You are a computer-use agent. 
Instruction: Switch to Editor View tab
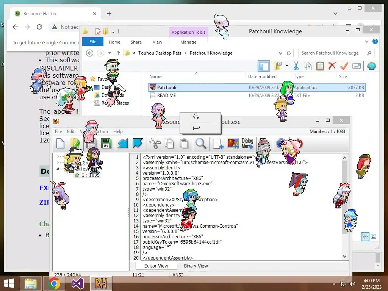(x=156, y=266)
